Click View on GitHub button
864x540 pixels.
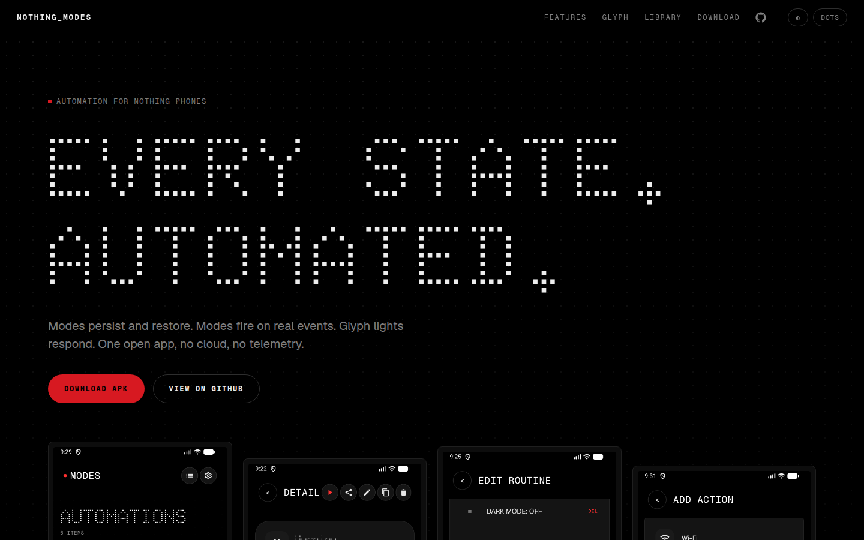pos(206,389)
